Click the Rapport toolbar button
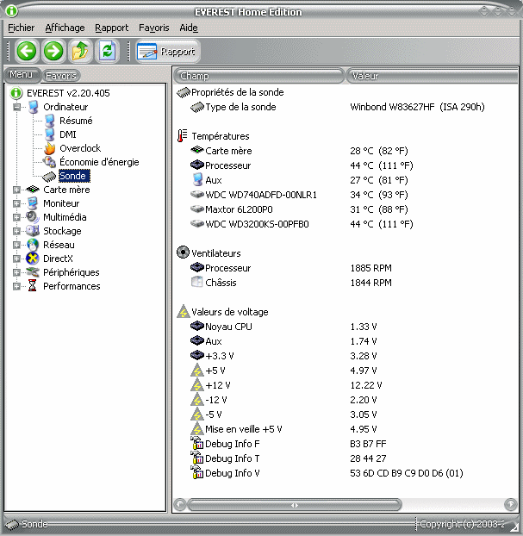Screen dimensions: 523x536 click(x=167, y=52)
